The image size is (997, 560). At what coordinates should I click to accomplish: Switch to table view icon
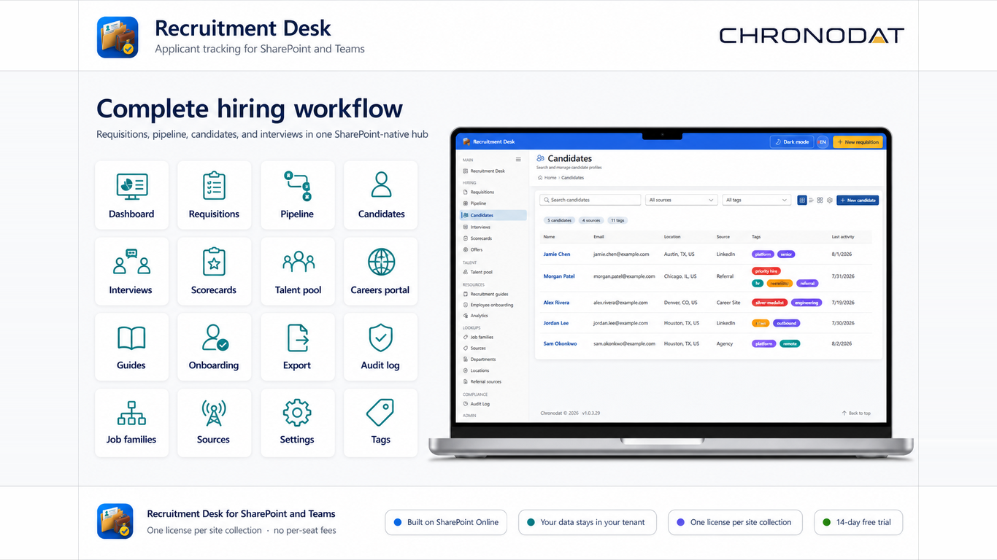coord(802,200)
